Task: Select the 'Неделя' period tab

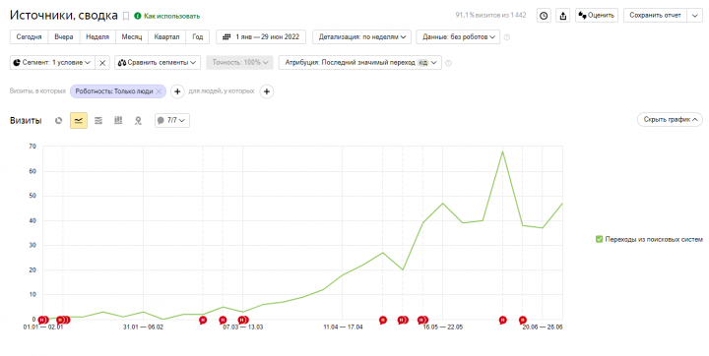Action: coord(97,37)
